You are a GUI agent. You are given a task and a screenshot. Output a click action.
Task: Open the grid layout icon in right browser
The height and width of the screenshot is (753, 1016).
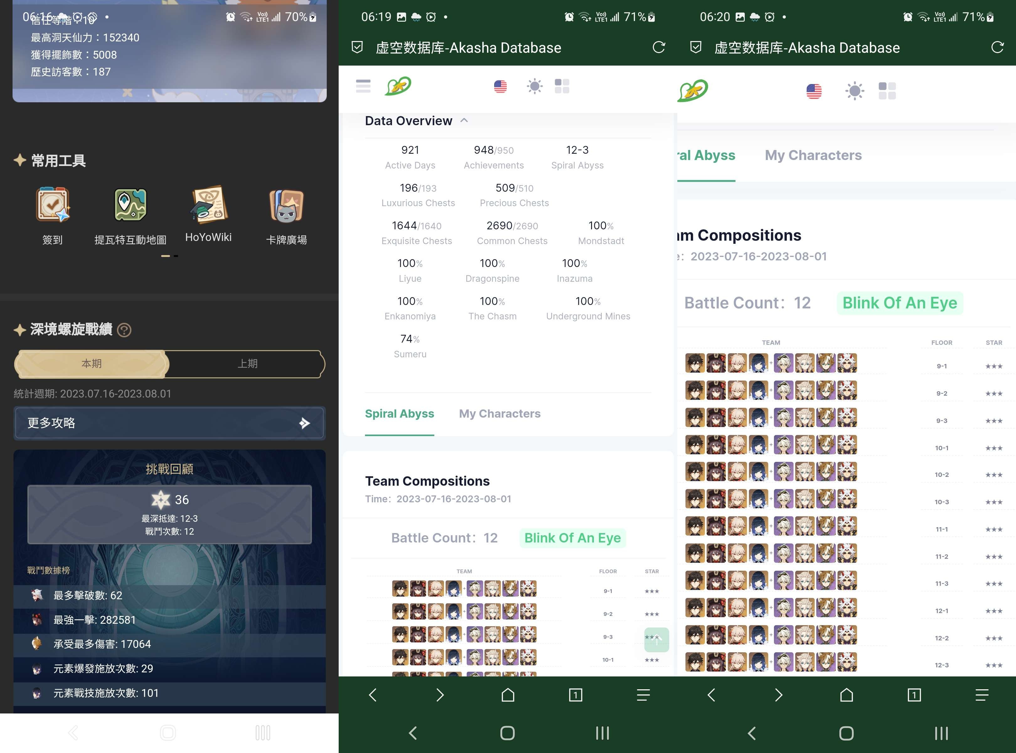887,91
